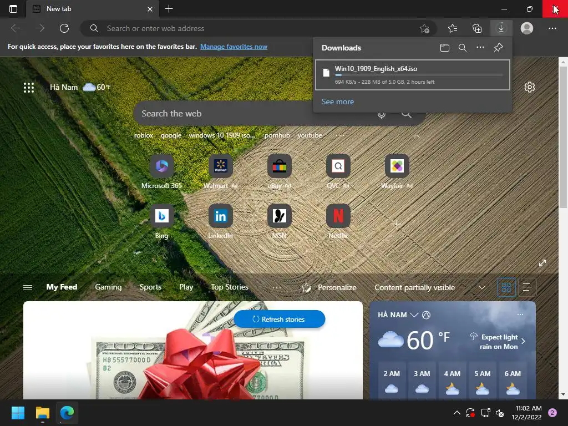The width and height of the screenshot is (568, 426).
Task: Open Bing quick link tile
Action: (161, 221)
